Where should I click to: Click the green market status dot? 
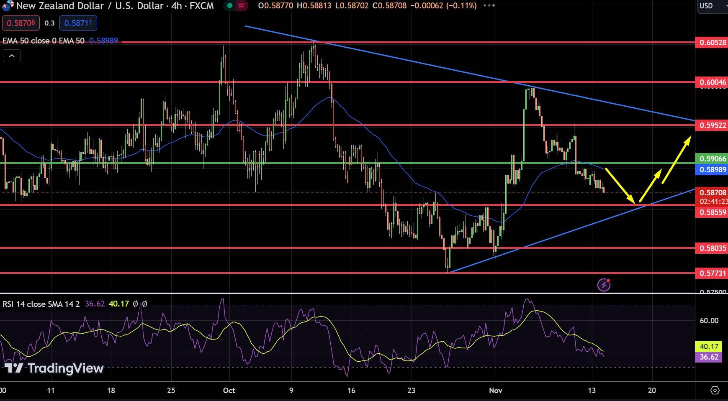229,6
